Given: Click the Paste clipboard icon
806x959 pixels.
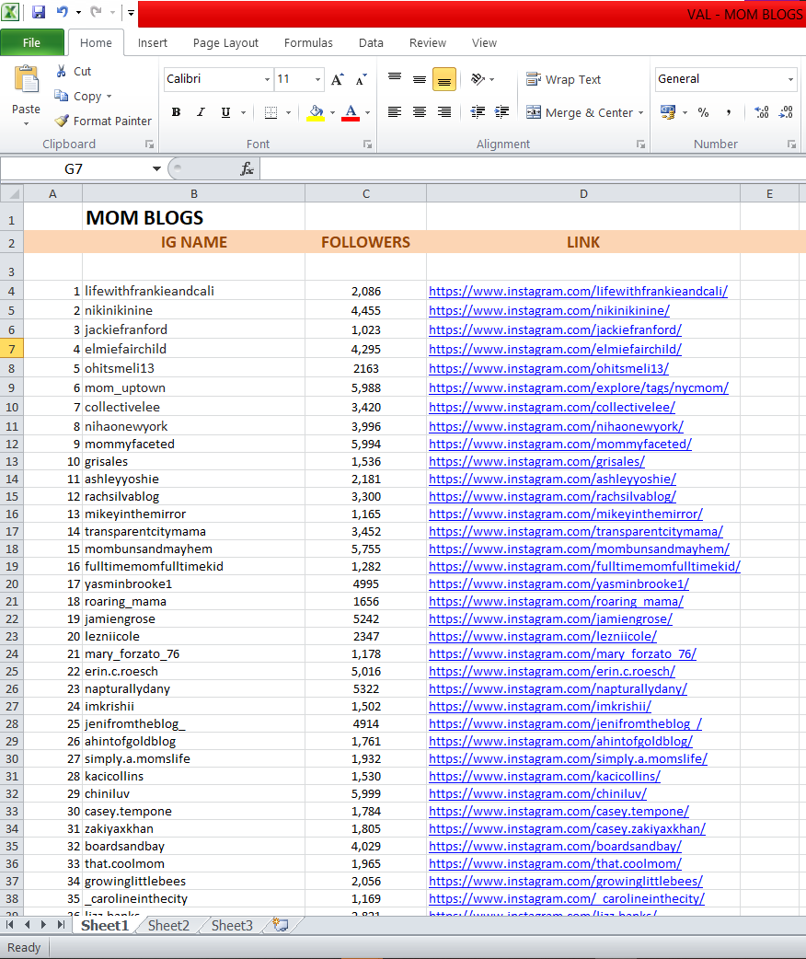Looking at the screenshot, I should (27, 79).
